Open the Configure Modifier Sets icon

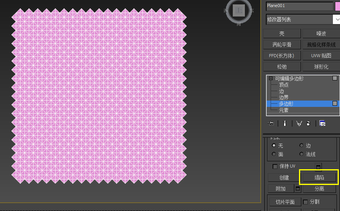[x=322, y=123]
